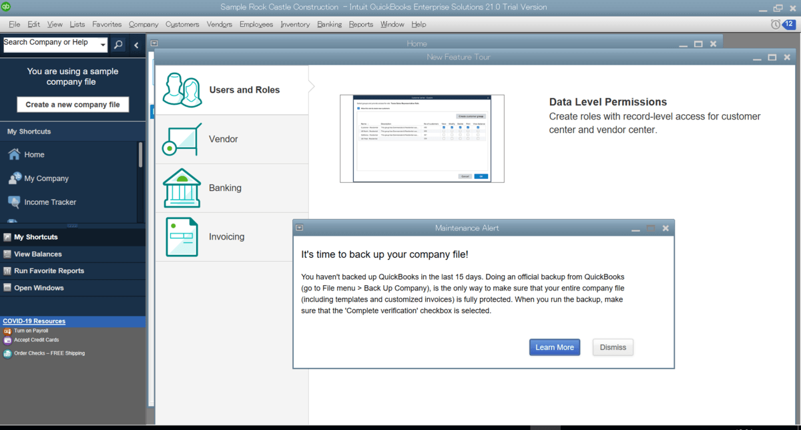Open the Help menu

(x=419, y=24)
